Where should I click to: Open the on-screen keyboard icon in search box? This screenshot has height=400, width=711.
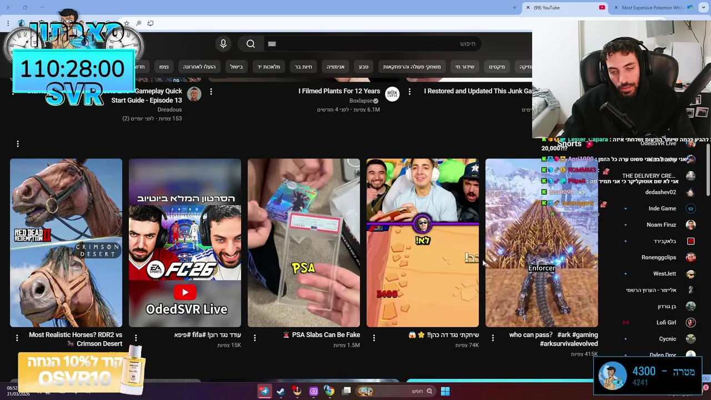[x=272, y=44]
